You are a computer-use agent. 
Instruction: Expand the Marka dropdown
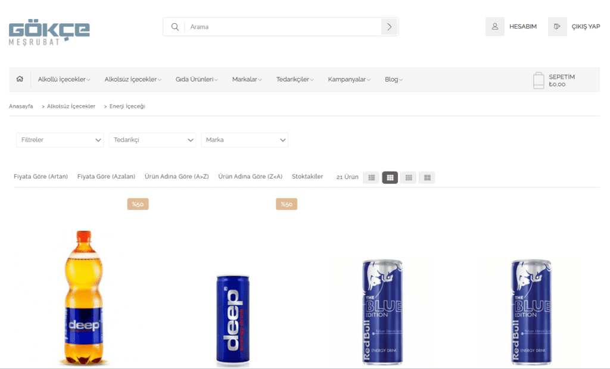pyautogui.click(x=244, y=140)
